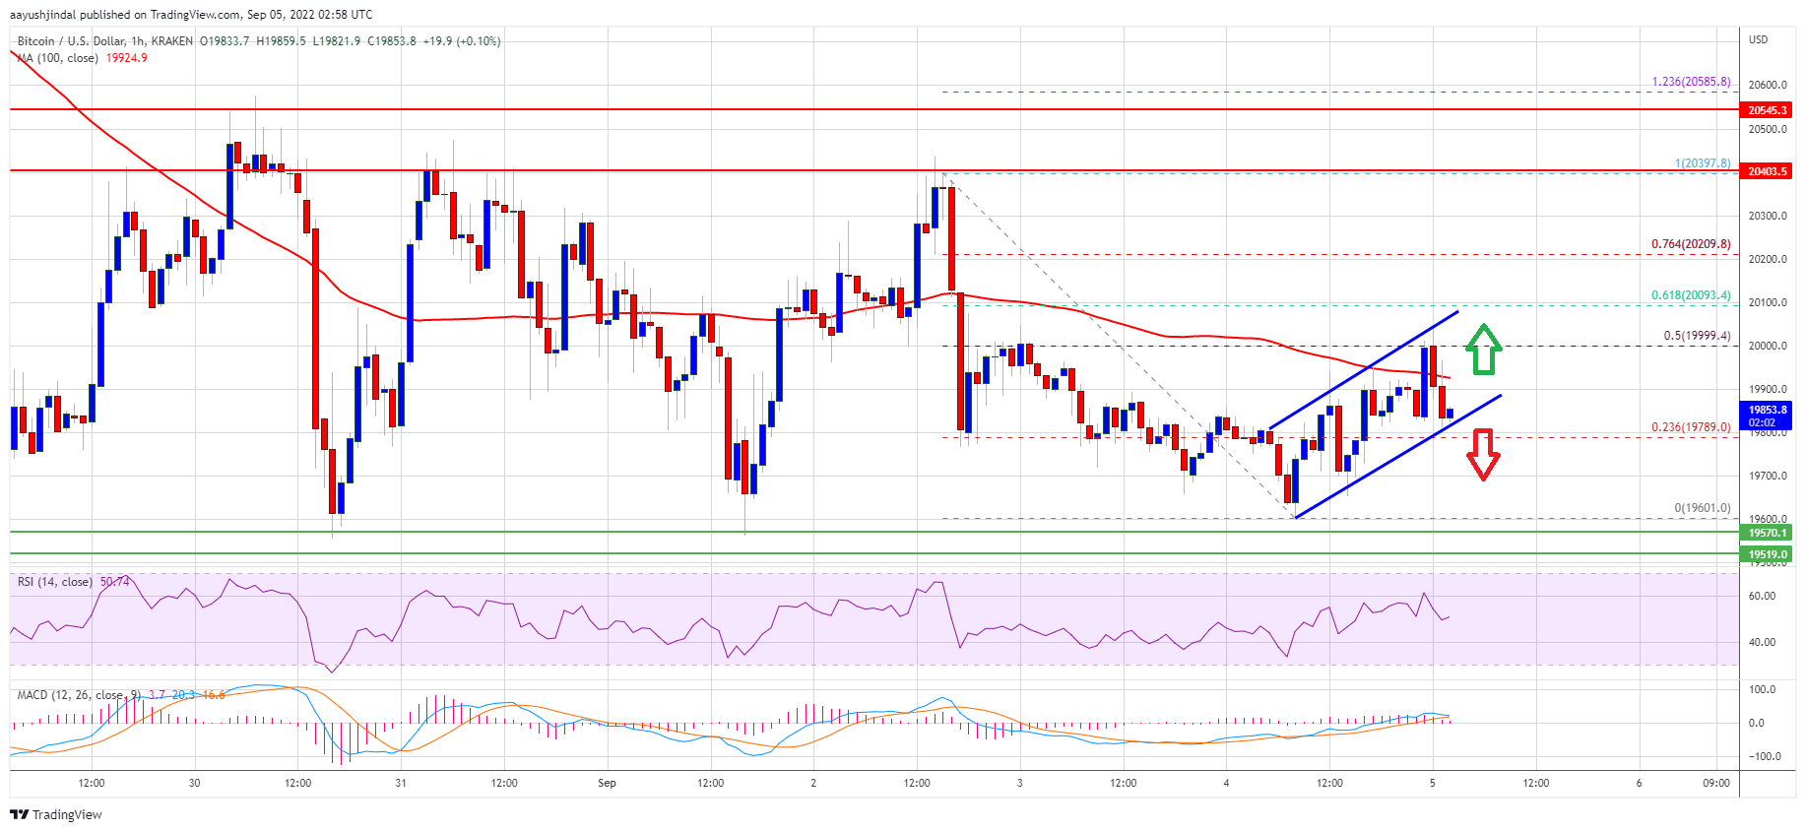Click the 0.5(19999.4) Fibonacci level label
Image resolution: width=1806 pixels, height=832 pixels.
(x=1696, y=336)
